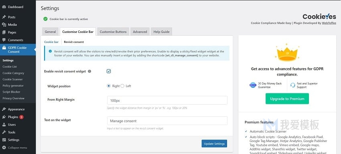
Task: Switch to the Customise Buttons tab
Action: tap(113, 32)
